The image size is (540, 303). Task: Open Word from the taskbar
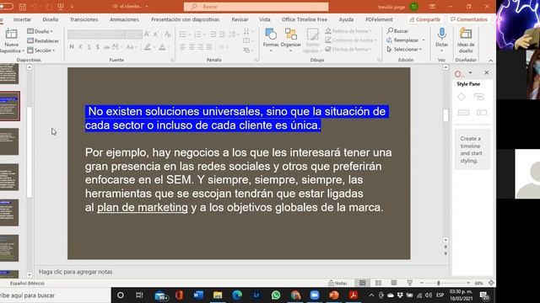pos(198,295)
